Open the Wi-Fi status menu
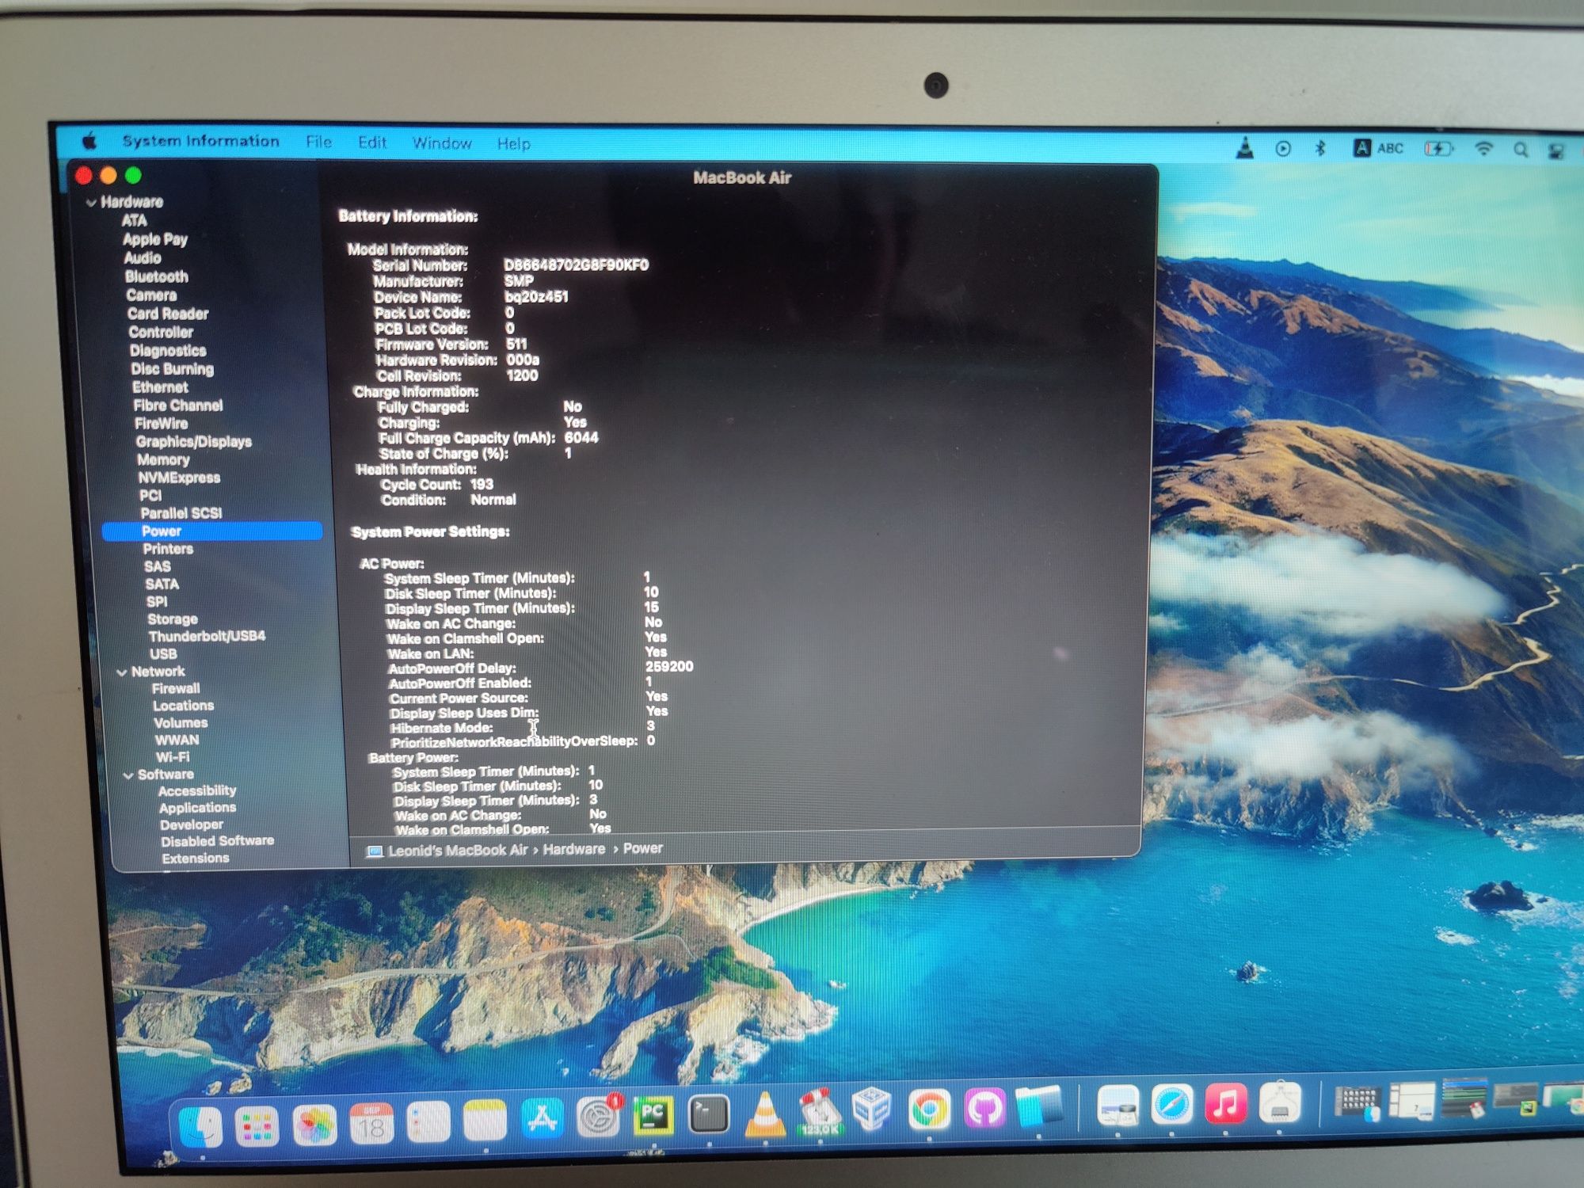 [1483, 149]
